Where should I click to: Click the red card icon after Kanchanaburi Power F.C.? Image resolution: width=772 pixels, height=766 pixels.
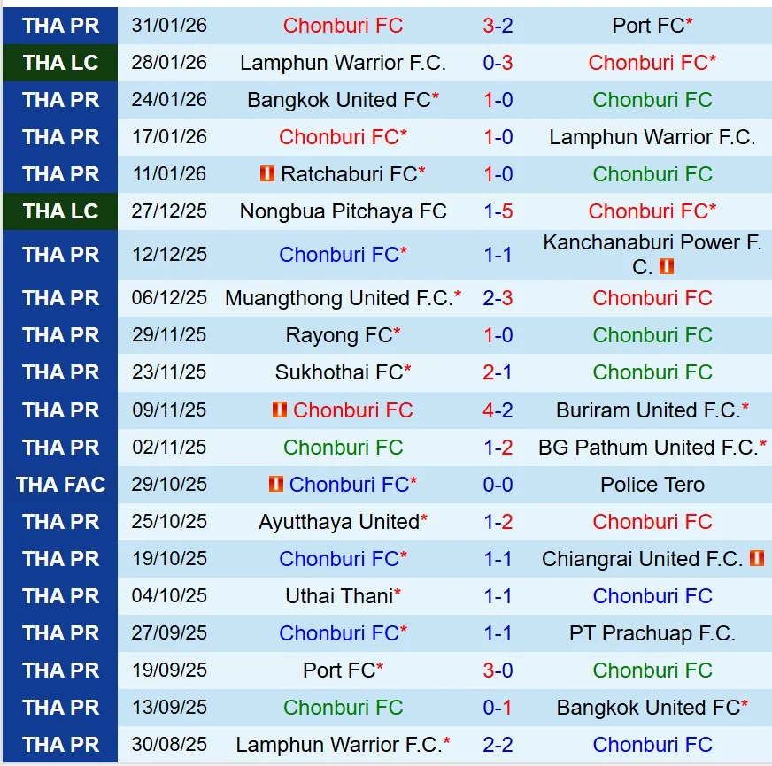click(667, 266)
